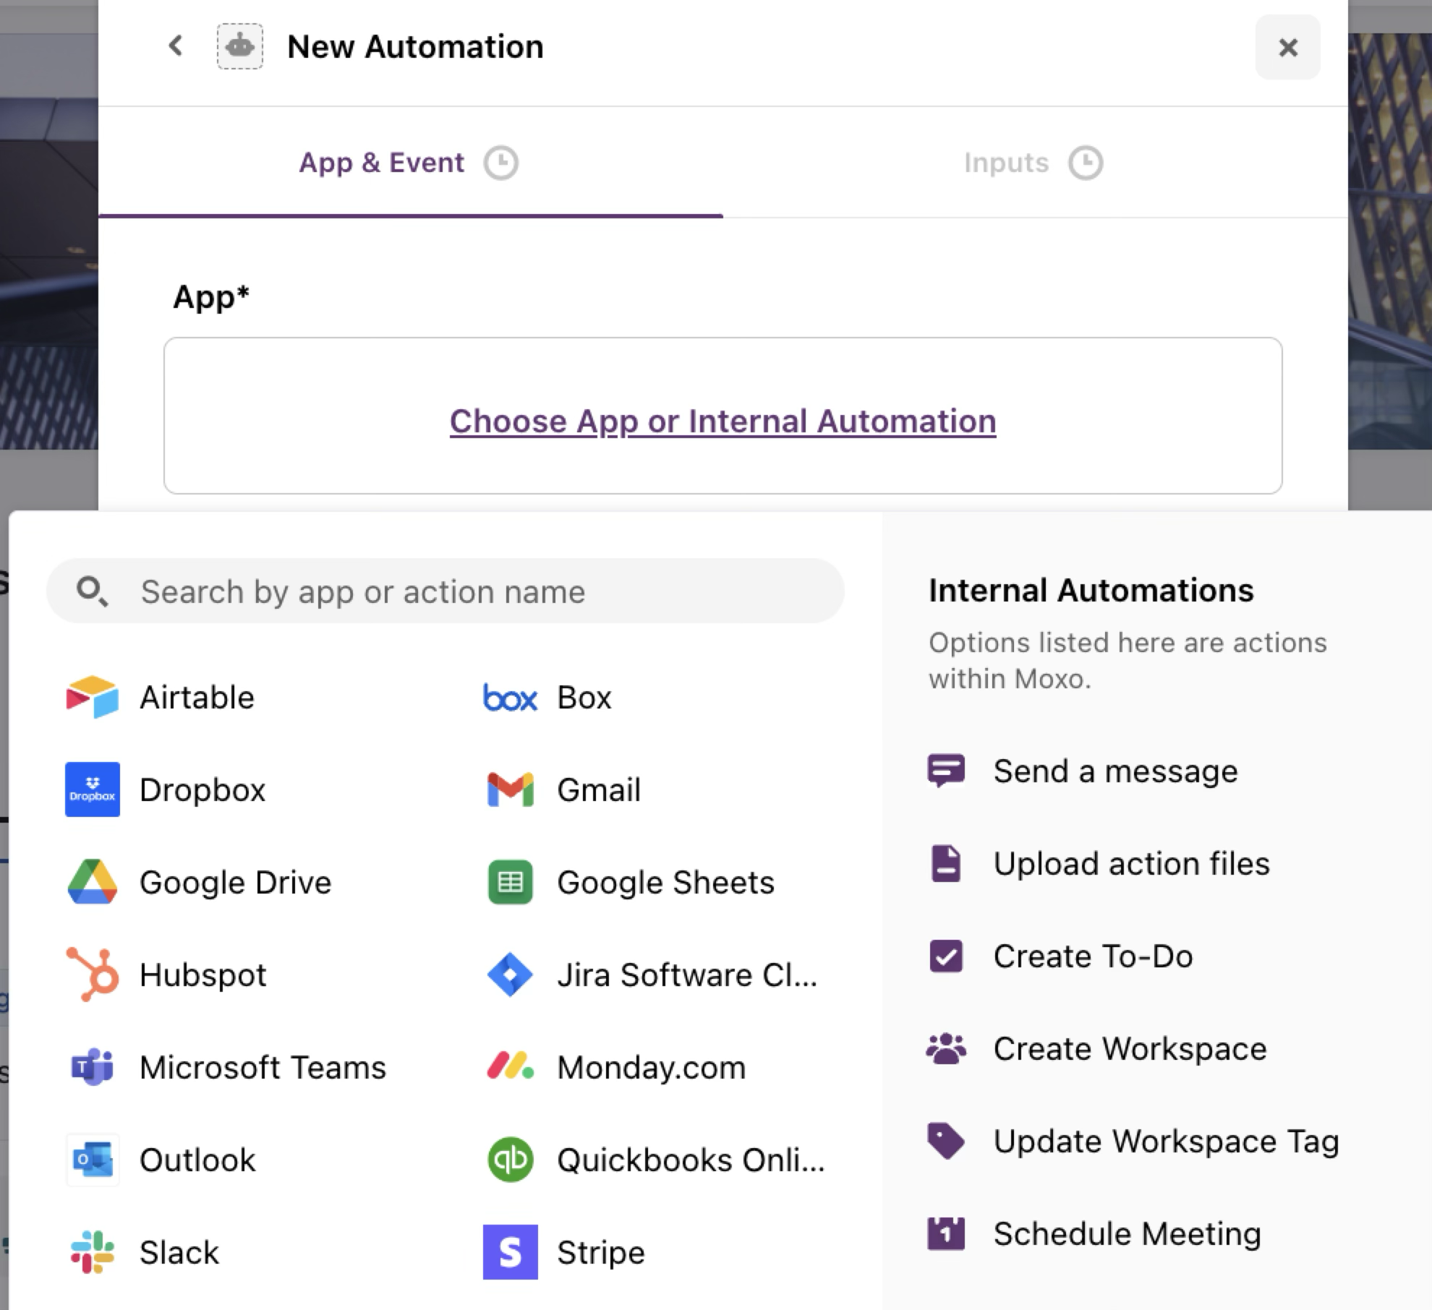Select the Hubspot label
The image size is (1432, 1310).
pos(203,975)
